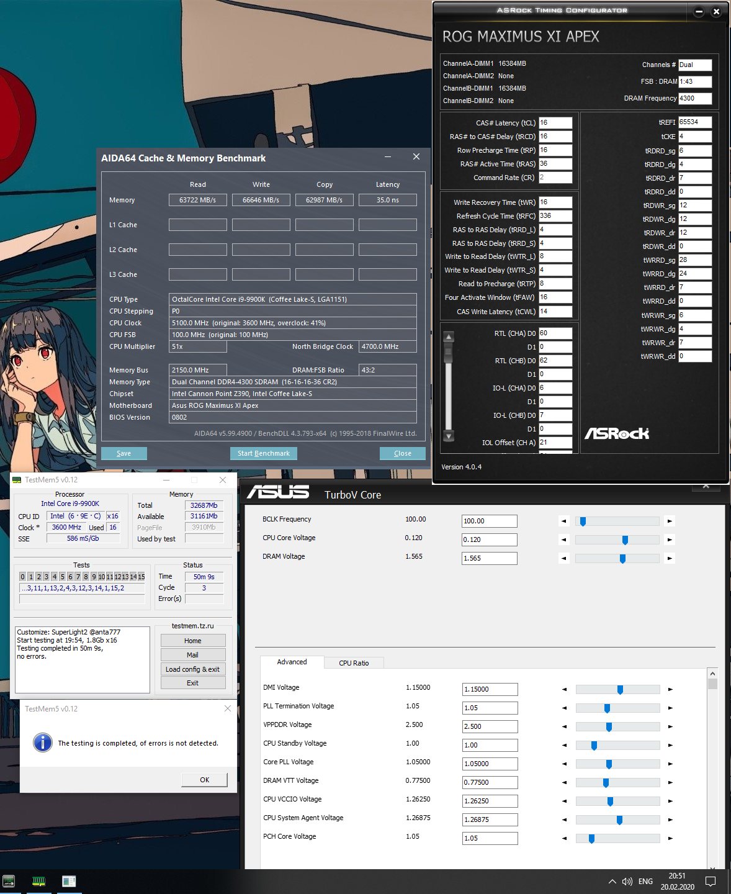The width and height of the screenshot is (731, 894).
Task: Click the DRAM Frequency field in ASRock
Action: (x=695, y=99)
